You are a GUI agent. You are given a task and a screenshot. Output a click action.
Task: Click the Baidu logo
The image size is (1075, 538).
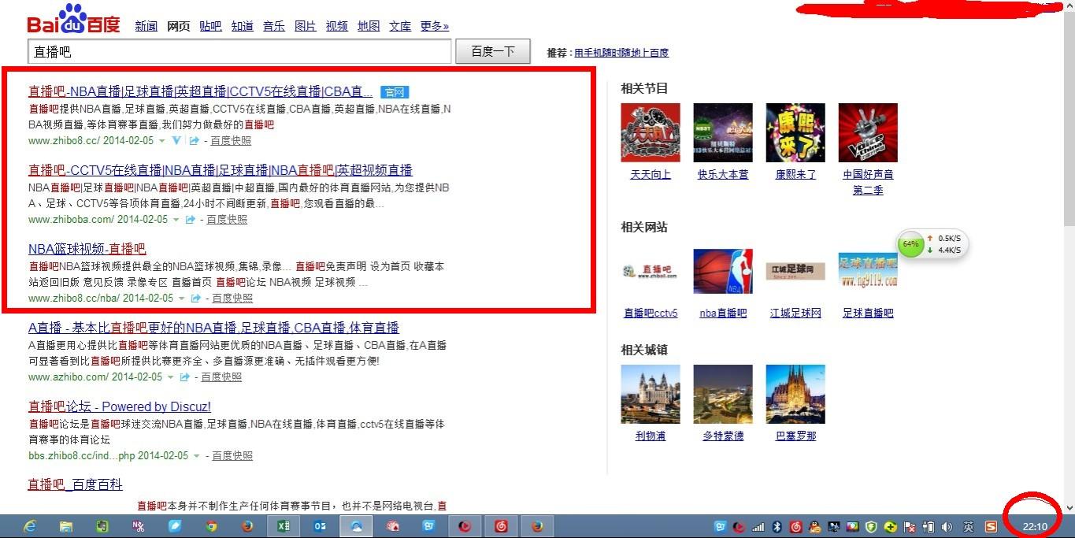pos(73,20)
